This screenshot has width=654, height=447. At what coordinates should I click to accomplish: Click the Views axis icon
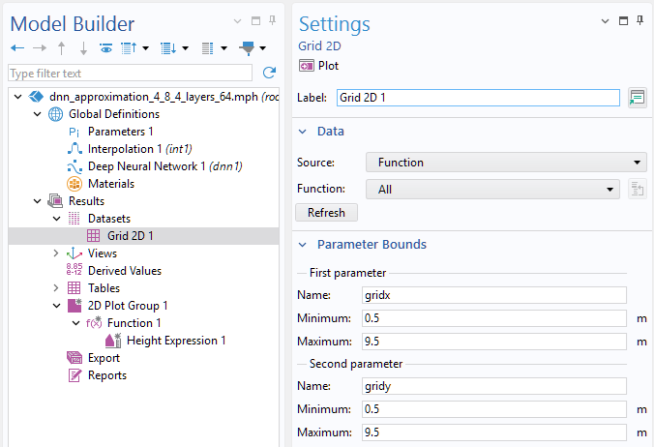point(74,253)
